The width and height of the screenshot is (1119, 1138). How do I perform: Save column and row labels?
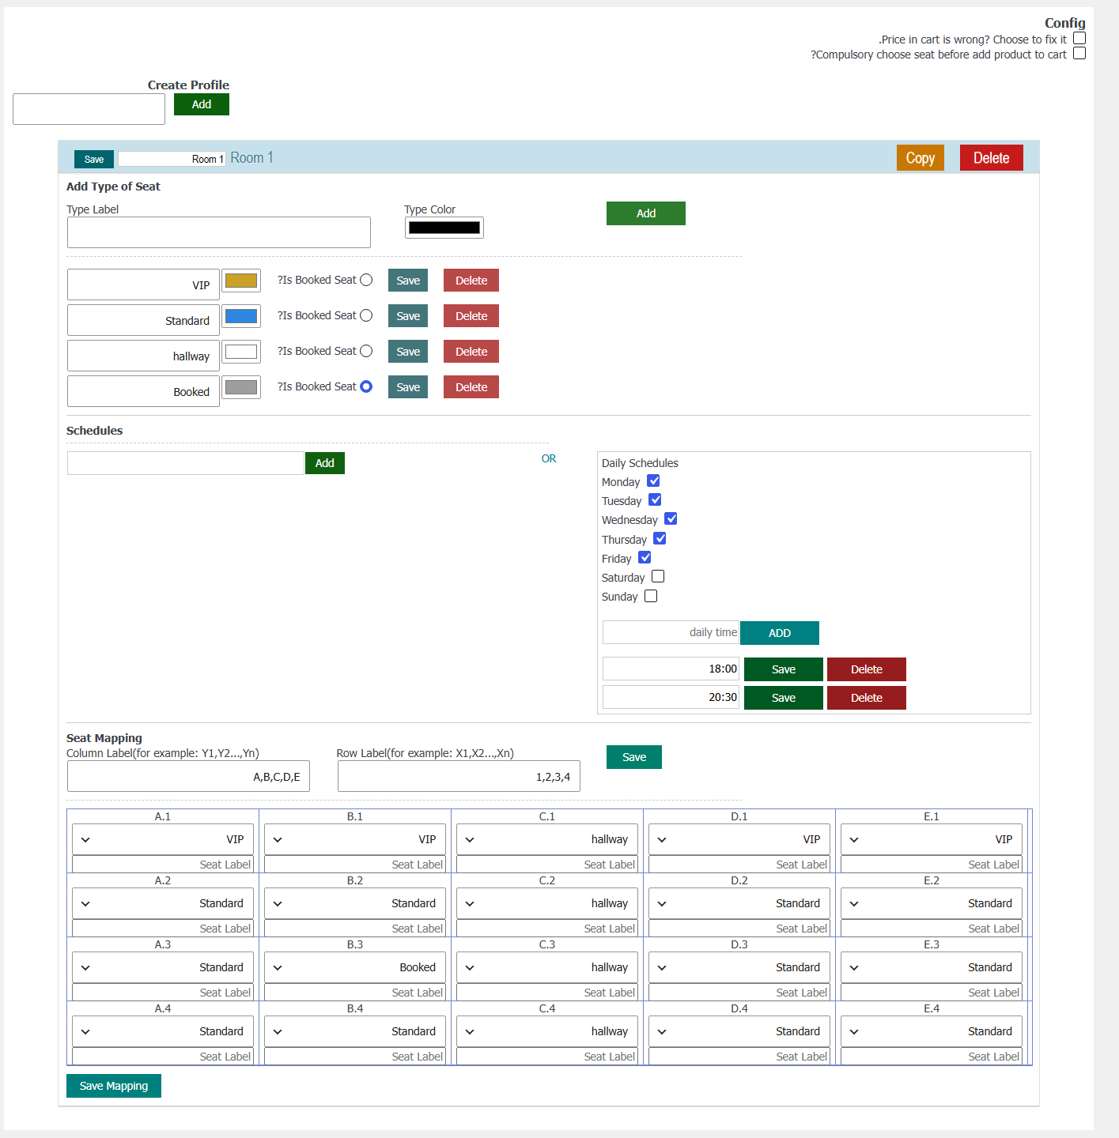point(634,757)
